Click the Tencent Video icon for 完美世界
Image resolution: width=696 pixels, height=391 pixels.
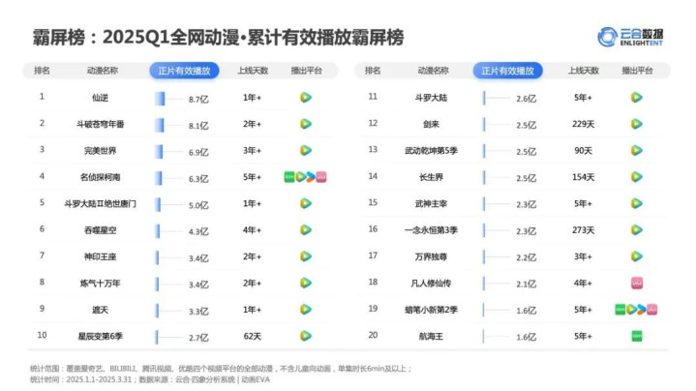(x=305, y=150)
